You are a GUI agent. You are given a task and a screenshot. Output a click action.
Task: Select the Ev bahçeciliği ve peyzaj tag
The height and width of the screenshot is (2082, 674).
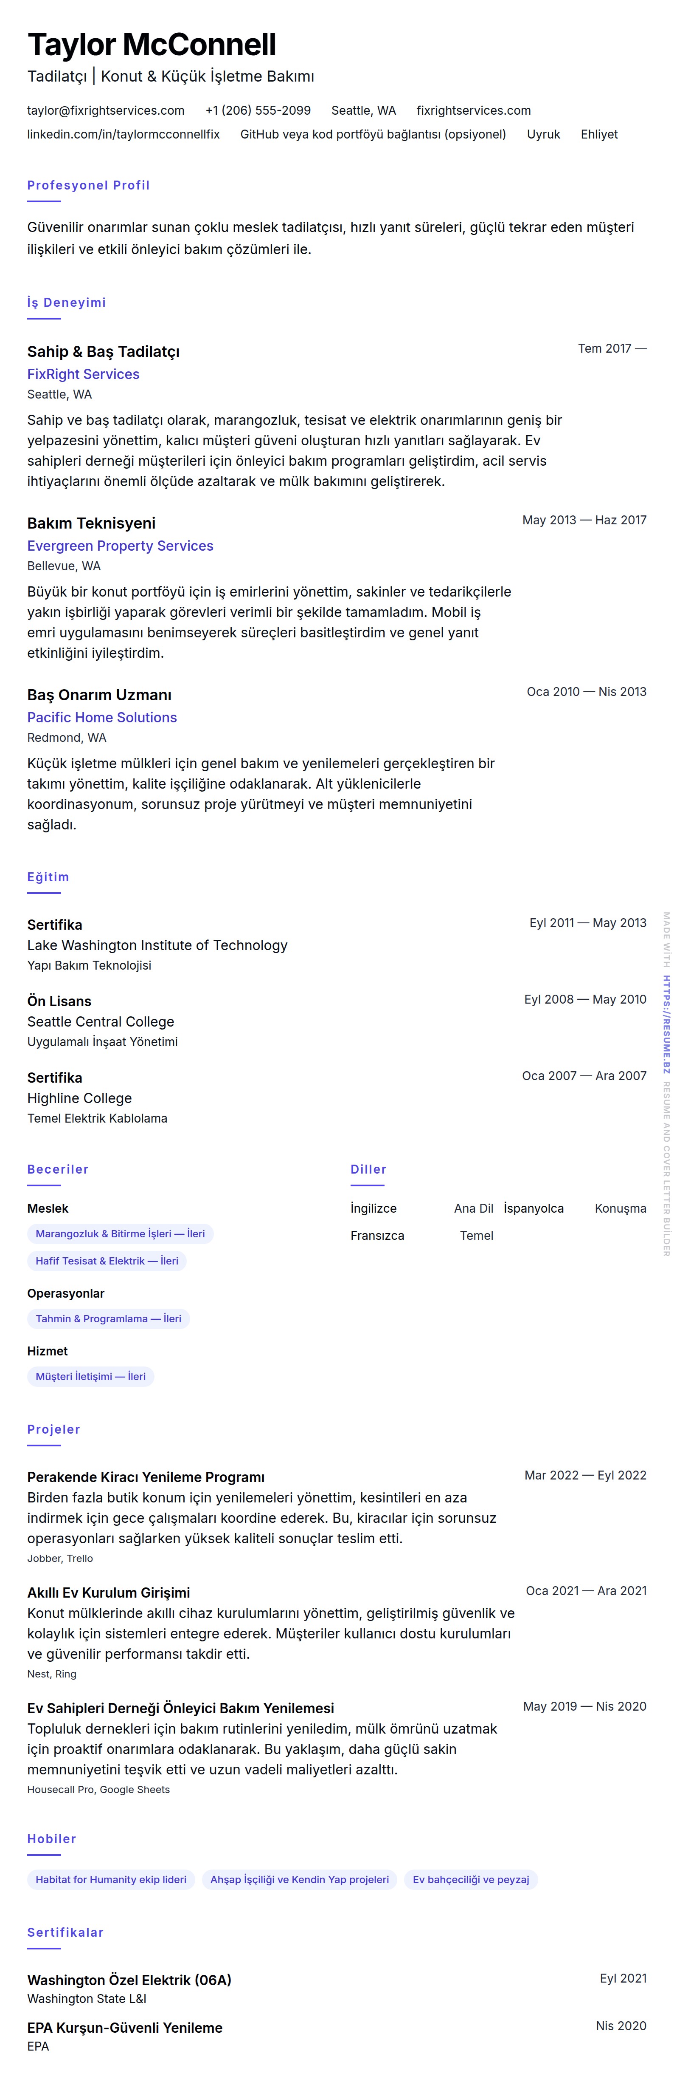(471, 1879)
